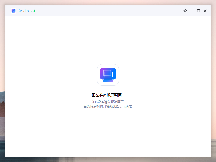Click the 正在准备投屏画面 status message
This screenshot has width=216, height=162.
[108, 95]
